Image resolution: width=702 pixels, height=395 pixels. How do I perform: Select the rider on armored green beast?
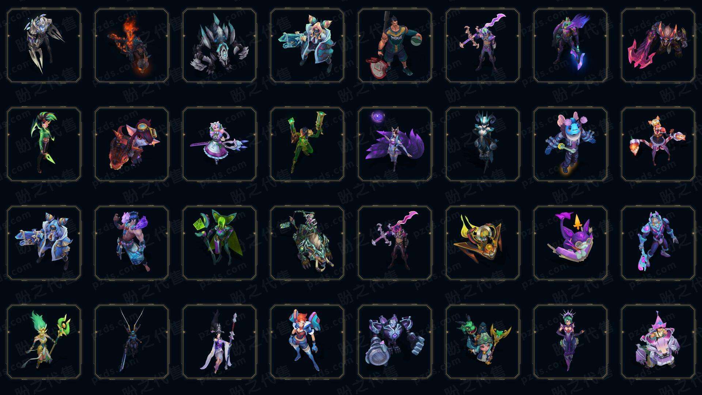(307, 243)
